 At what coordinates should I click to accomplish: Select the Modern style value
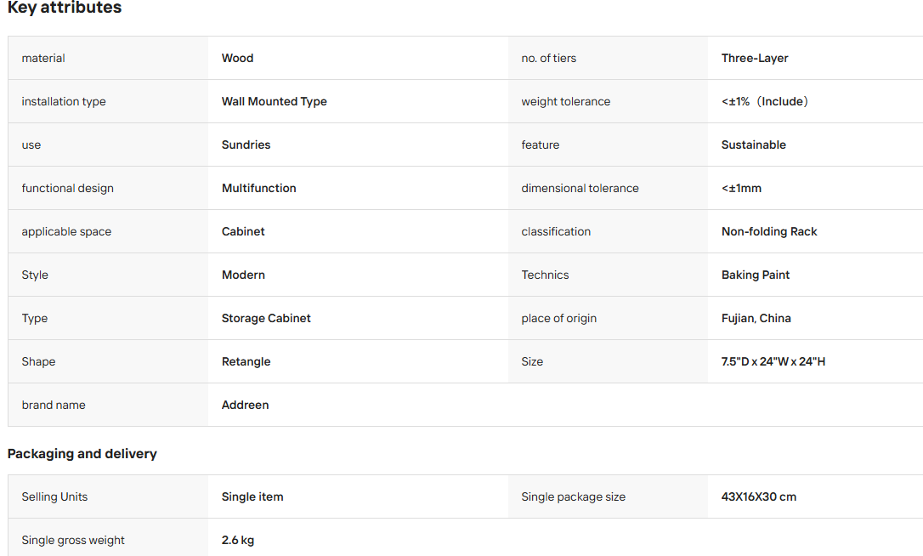(243, 275)
